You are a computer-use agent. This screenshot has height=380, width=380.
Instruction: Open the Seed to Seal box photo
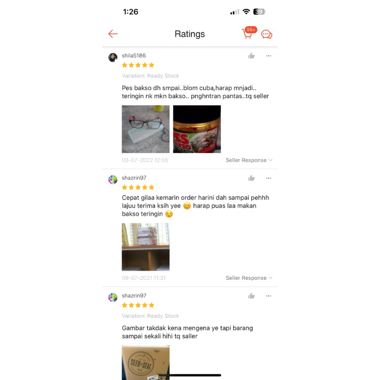click(x=146, y=362)
